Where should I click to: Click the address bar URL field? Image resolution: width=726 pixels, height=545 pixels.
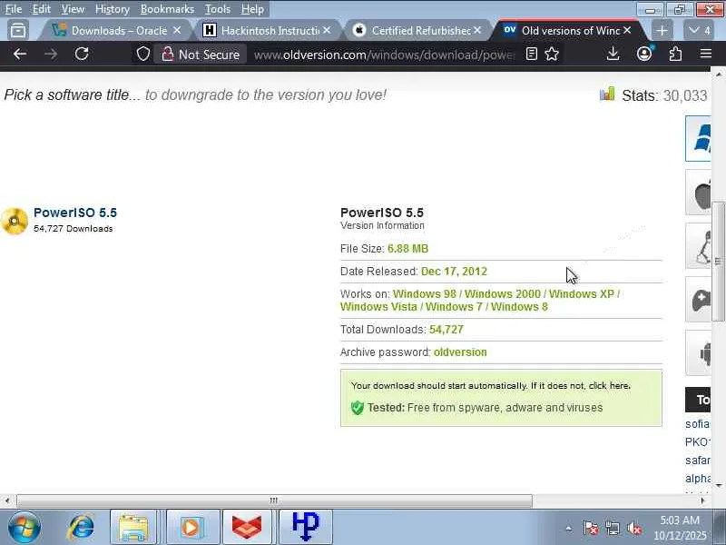(384, 54)
